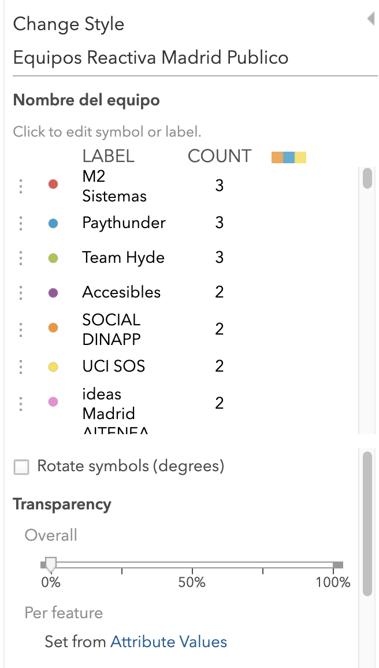This screenshot has width=379, height=668.
Task: Edit the Accesibles label text
Action: pos(122,292)
